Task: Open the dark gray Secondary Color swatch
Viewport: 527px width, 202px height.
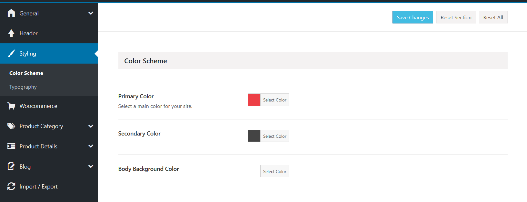Action: (254, 136)
